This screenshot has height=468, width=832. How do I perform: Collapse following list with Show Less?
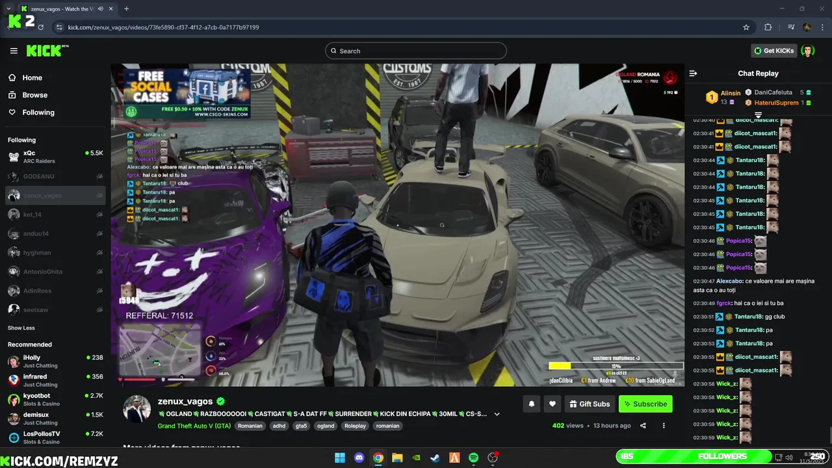21,328
